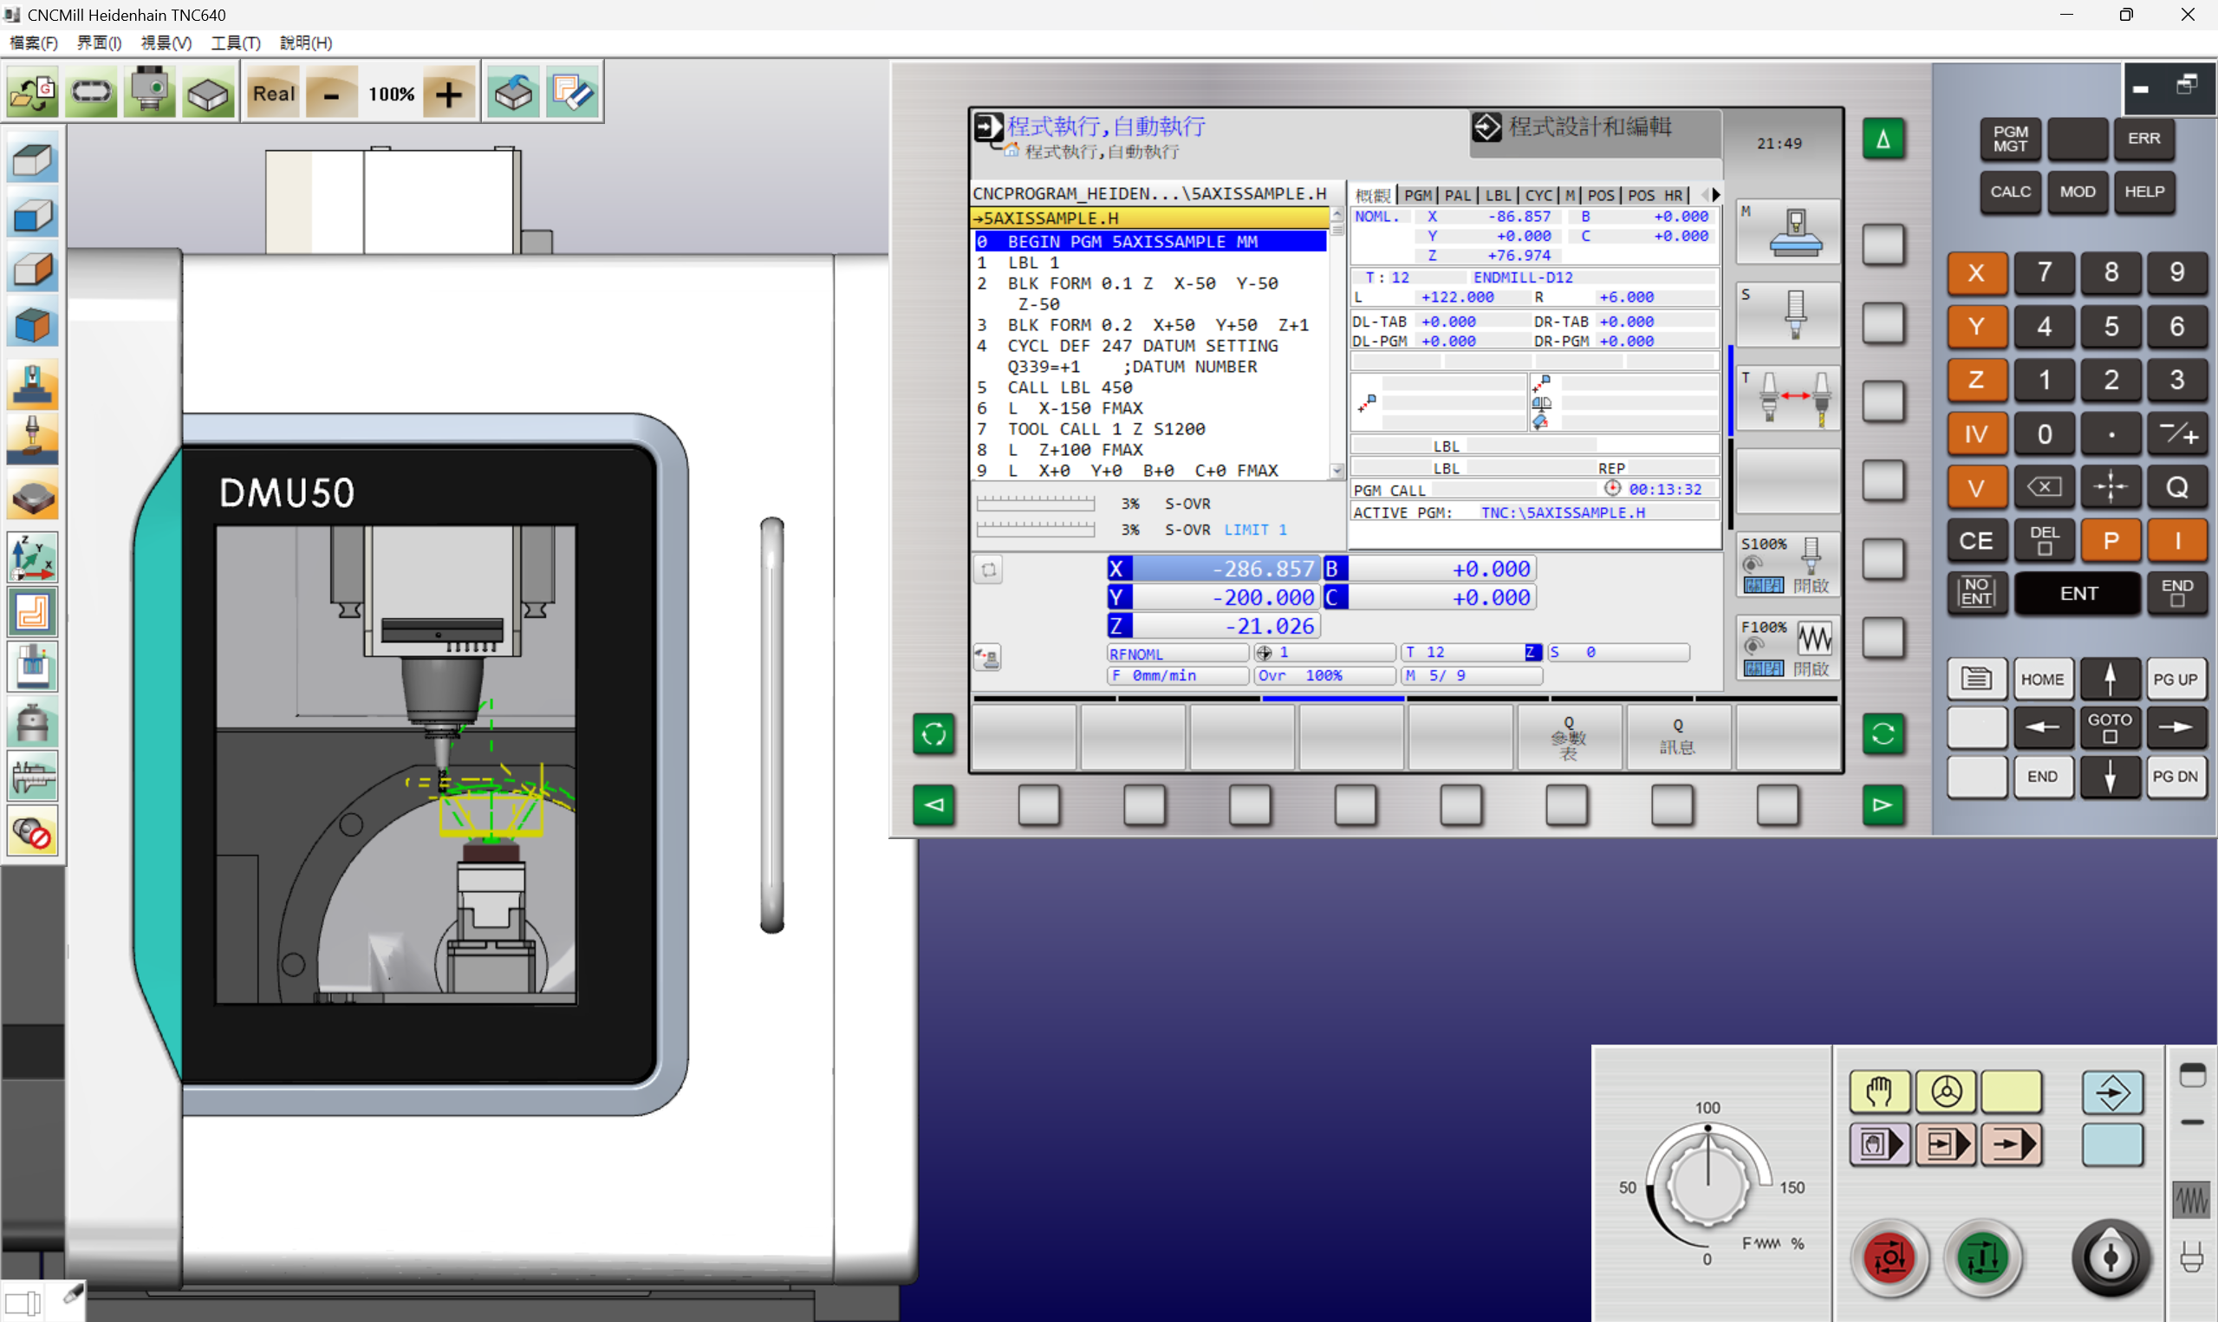Open the load G-code program icon
The width and height of the screenshot is (2218, 1322).
coord(33,94)
